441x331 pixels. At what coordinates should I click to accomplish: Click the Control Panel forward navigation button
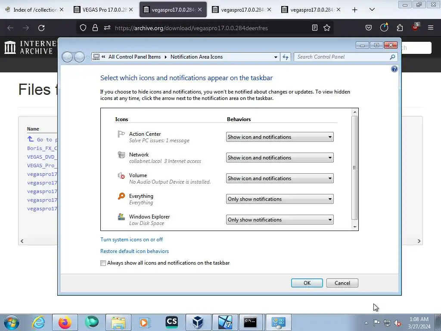point(79,57)
